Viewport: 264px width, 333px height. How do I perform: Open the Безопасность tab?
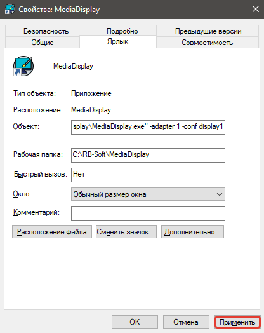46,31
